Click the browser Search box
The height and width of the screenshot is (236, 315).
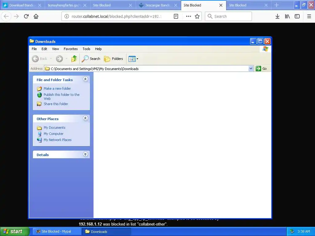point(229,16)
